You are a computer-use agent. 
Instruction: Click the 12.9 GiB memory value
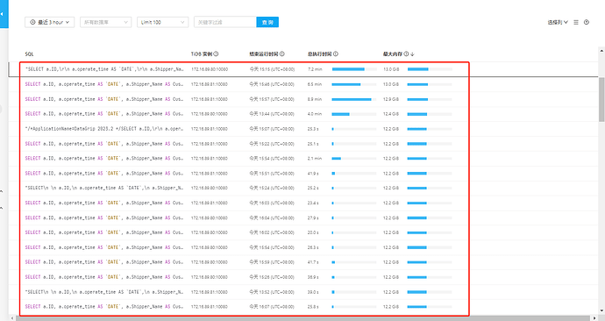coord(391,99)
